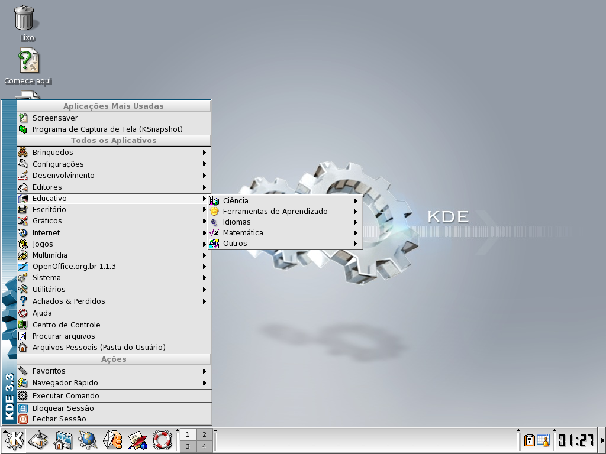The width and height of the screenshot is (606, 454).
Task: Click the Multimídia icon
Action: click(x=23, y=255)
